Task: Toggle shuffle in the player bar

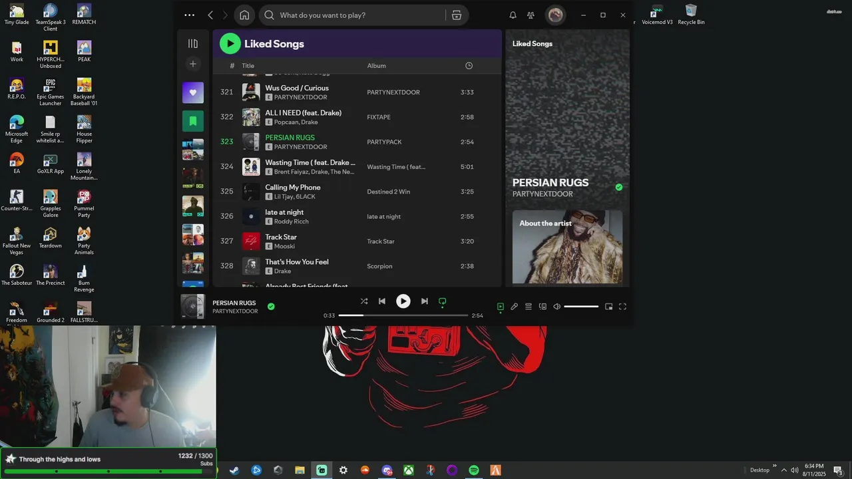Action: (x=364, y=301)
